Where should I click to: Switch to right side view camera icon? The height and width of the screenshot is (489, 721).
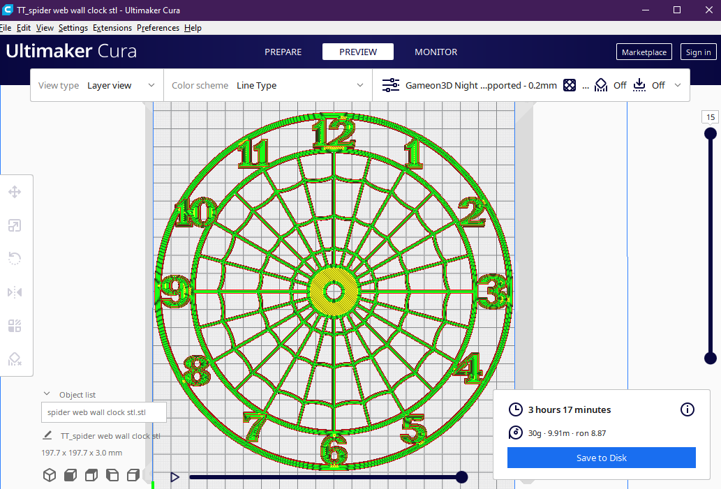point(133,475)
